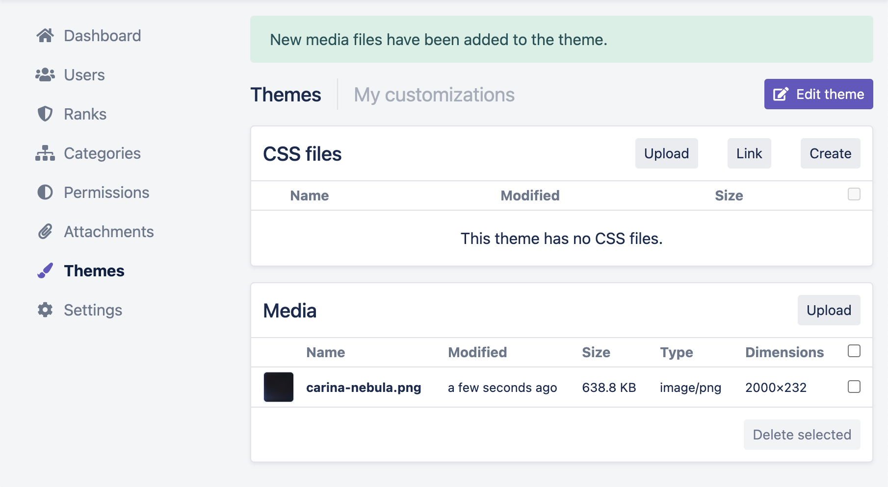Click the Attachments paperclip icon
This screenshot has width=888, height=487.
point(45,232)
